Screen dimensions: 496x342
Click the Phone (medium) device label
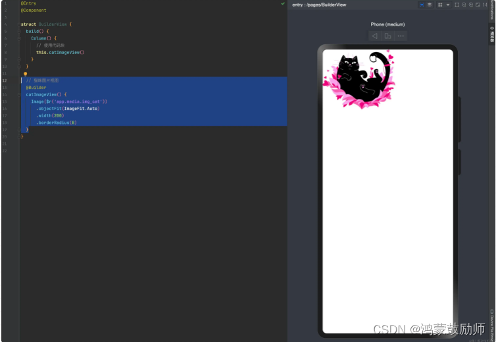click(387, 24)
